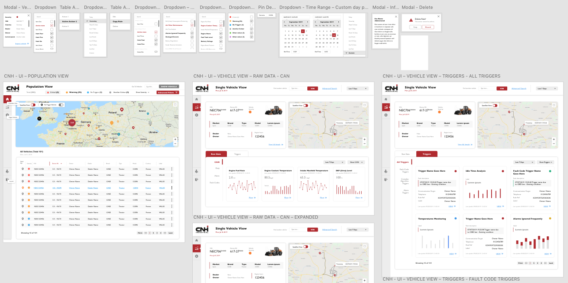
Task: Open the Show Triggers dropdown
Action: pos(546,162)
